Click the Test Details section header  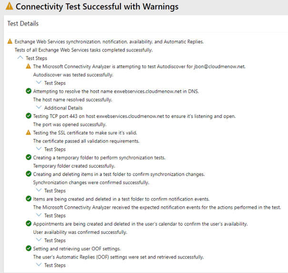(x=23, y=23)
